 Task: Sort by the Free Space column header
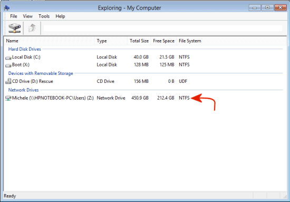[x=163, y=41]
